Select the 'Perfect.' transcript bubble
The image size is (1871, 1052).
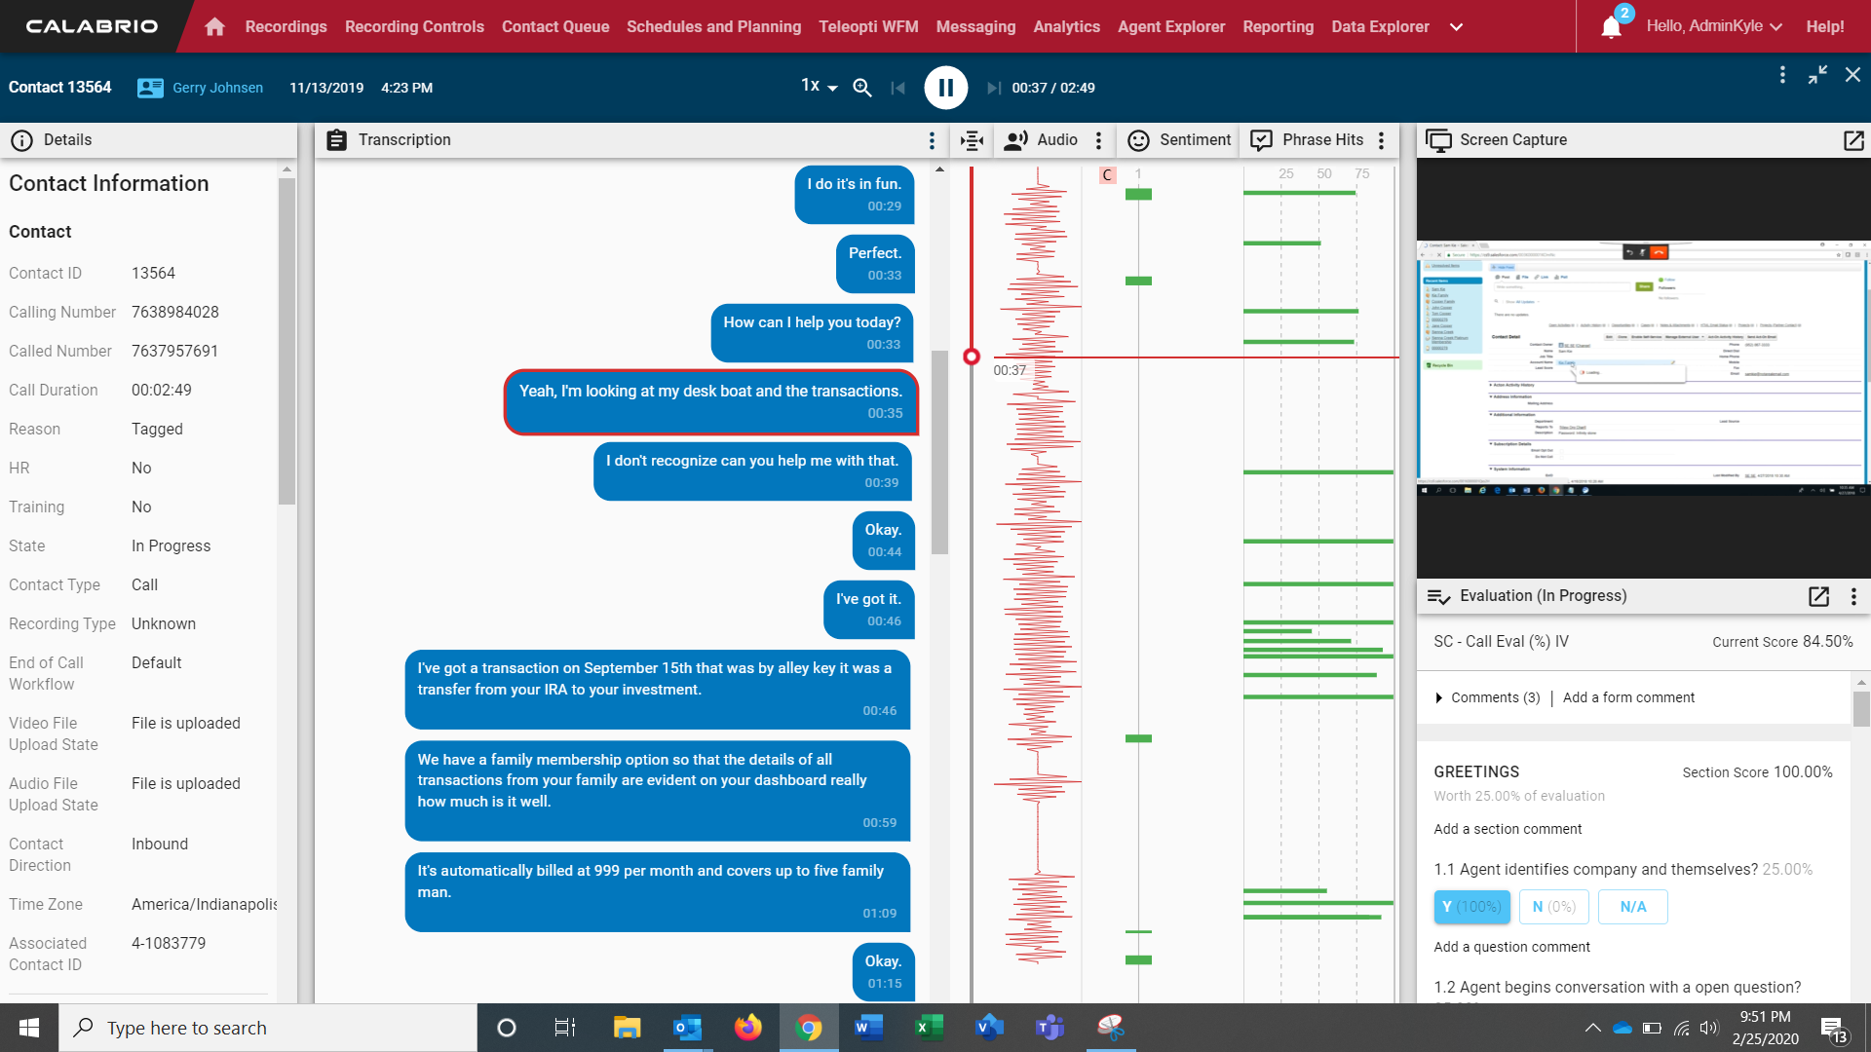875,263
